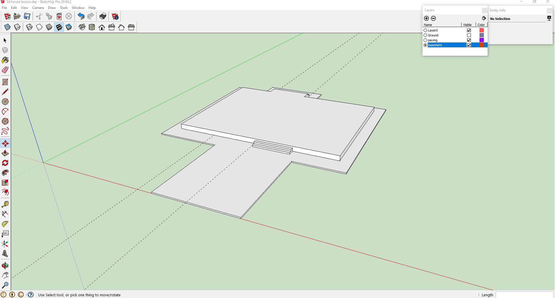Choose the Rotate tool
555x298 pixels.
pos(5,163)
